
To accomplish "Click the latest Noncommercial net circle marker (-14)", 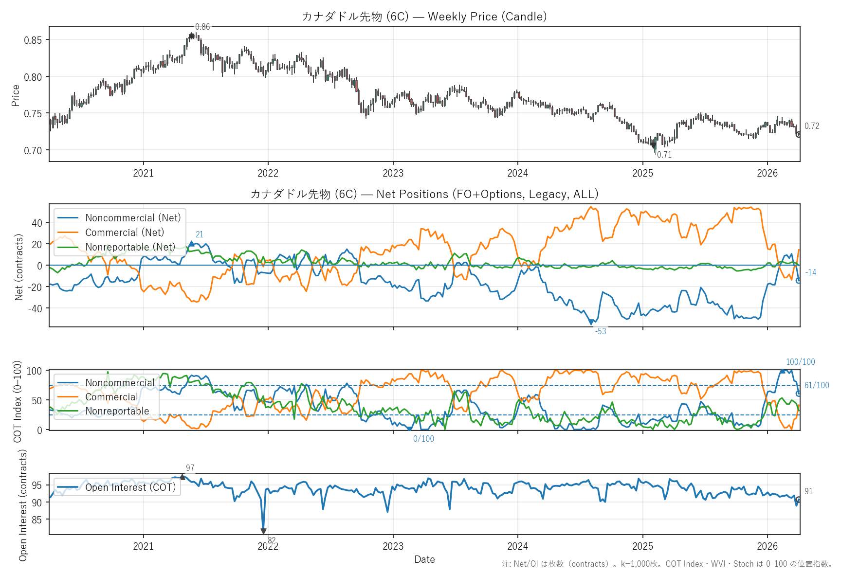I will tap(798, 280).
